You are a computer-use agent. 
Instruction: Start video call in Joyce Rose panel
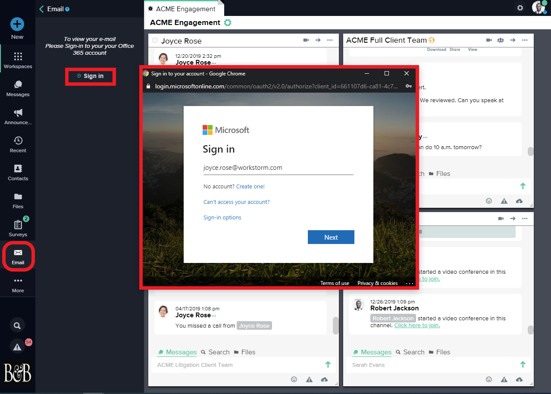pyautogui.click(x=306, y=40)
